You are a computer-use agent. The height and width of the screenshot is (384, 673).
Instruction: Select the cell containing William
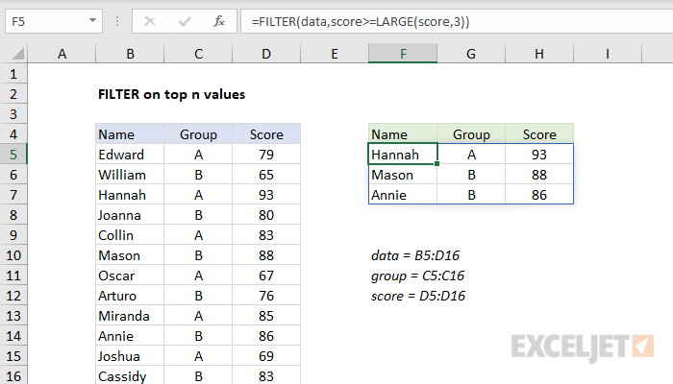pyautogui.click(x=130, y=175)
